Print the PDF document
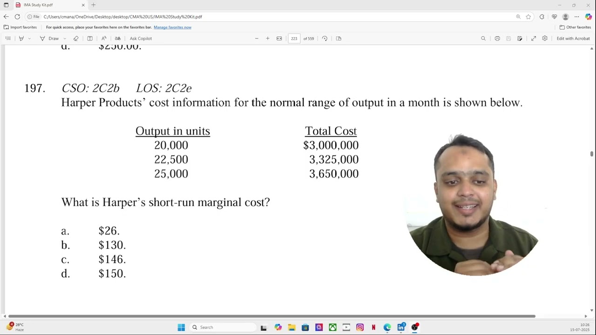This screenshot has width=596, height=335. (497, 38)
